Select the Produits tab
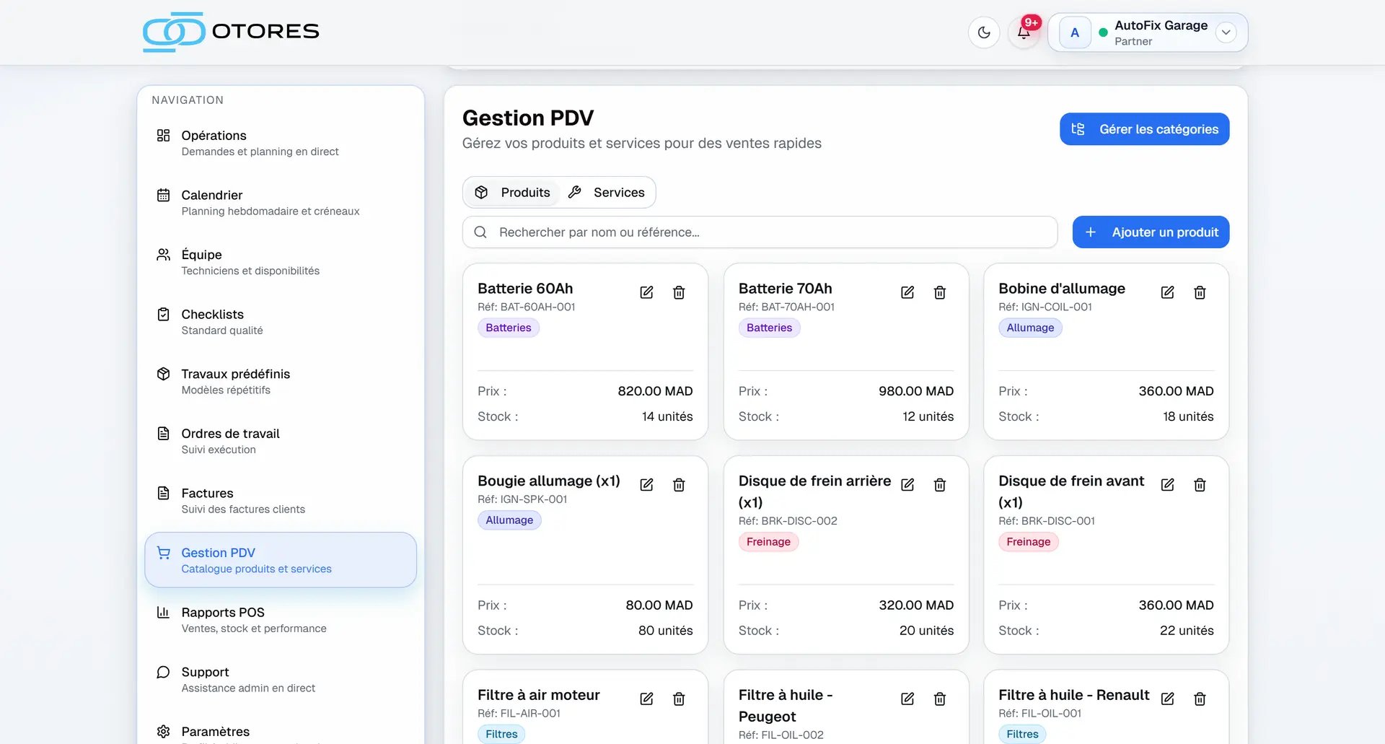 click(x=513, y=193)
